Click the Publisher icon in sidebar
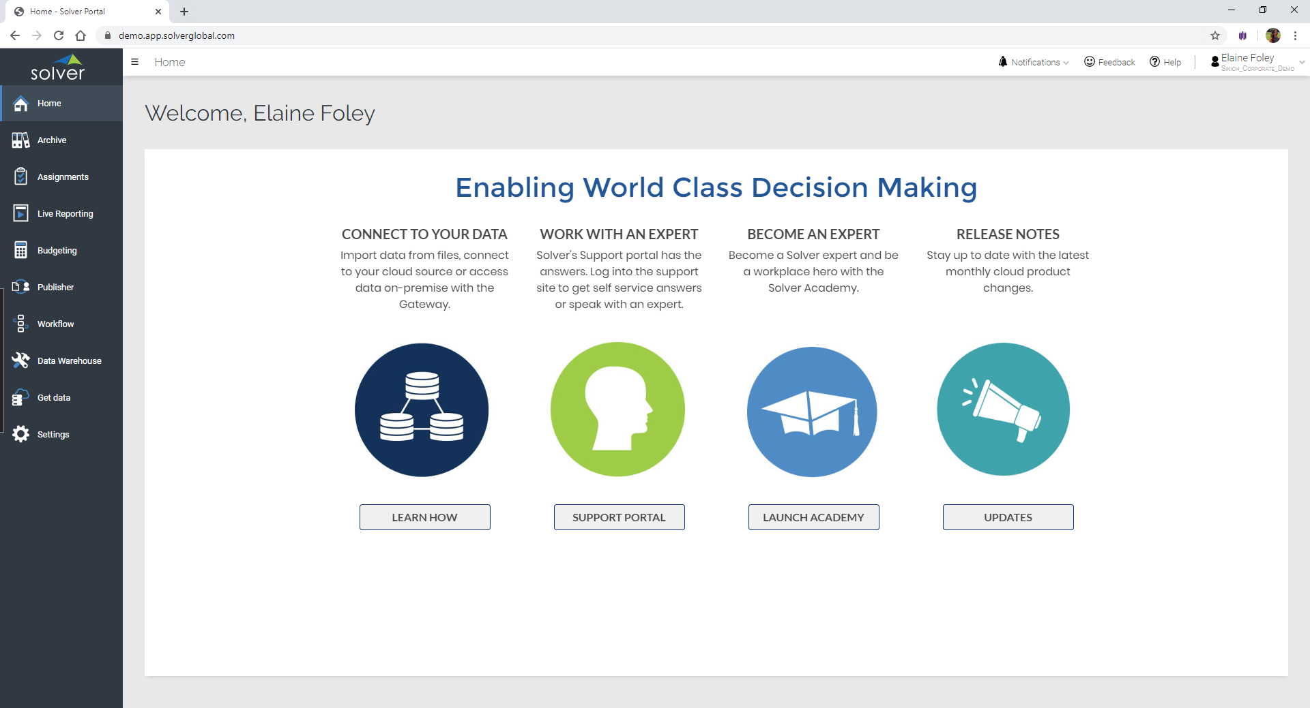1310x708 pixels. pos(20,288)
